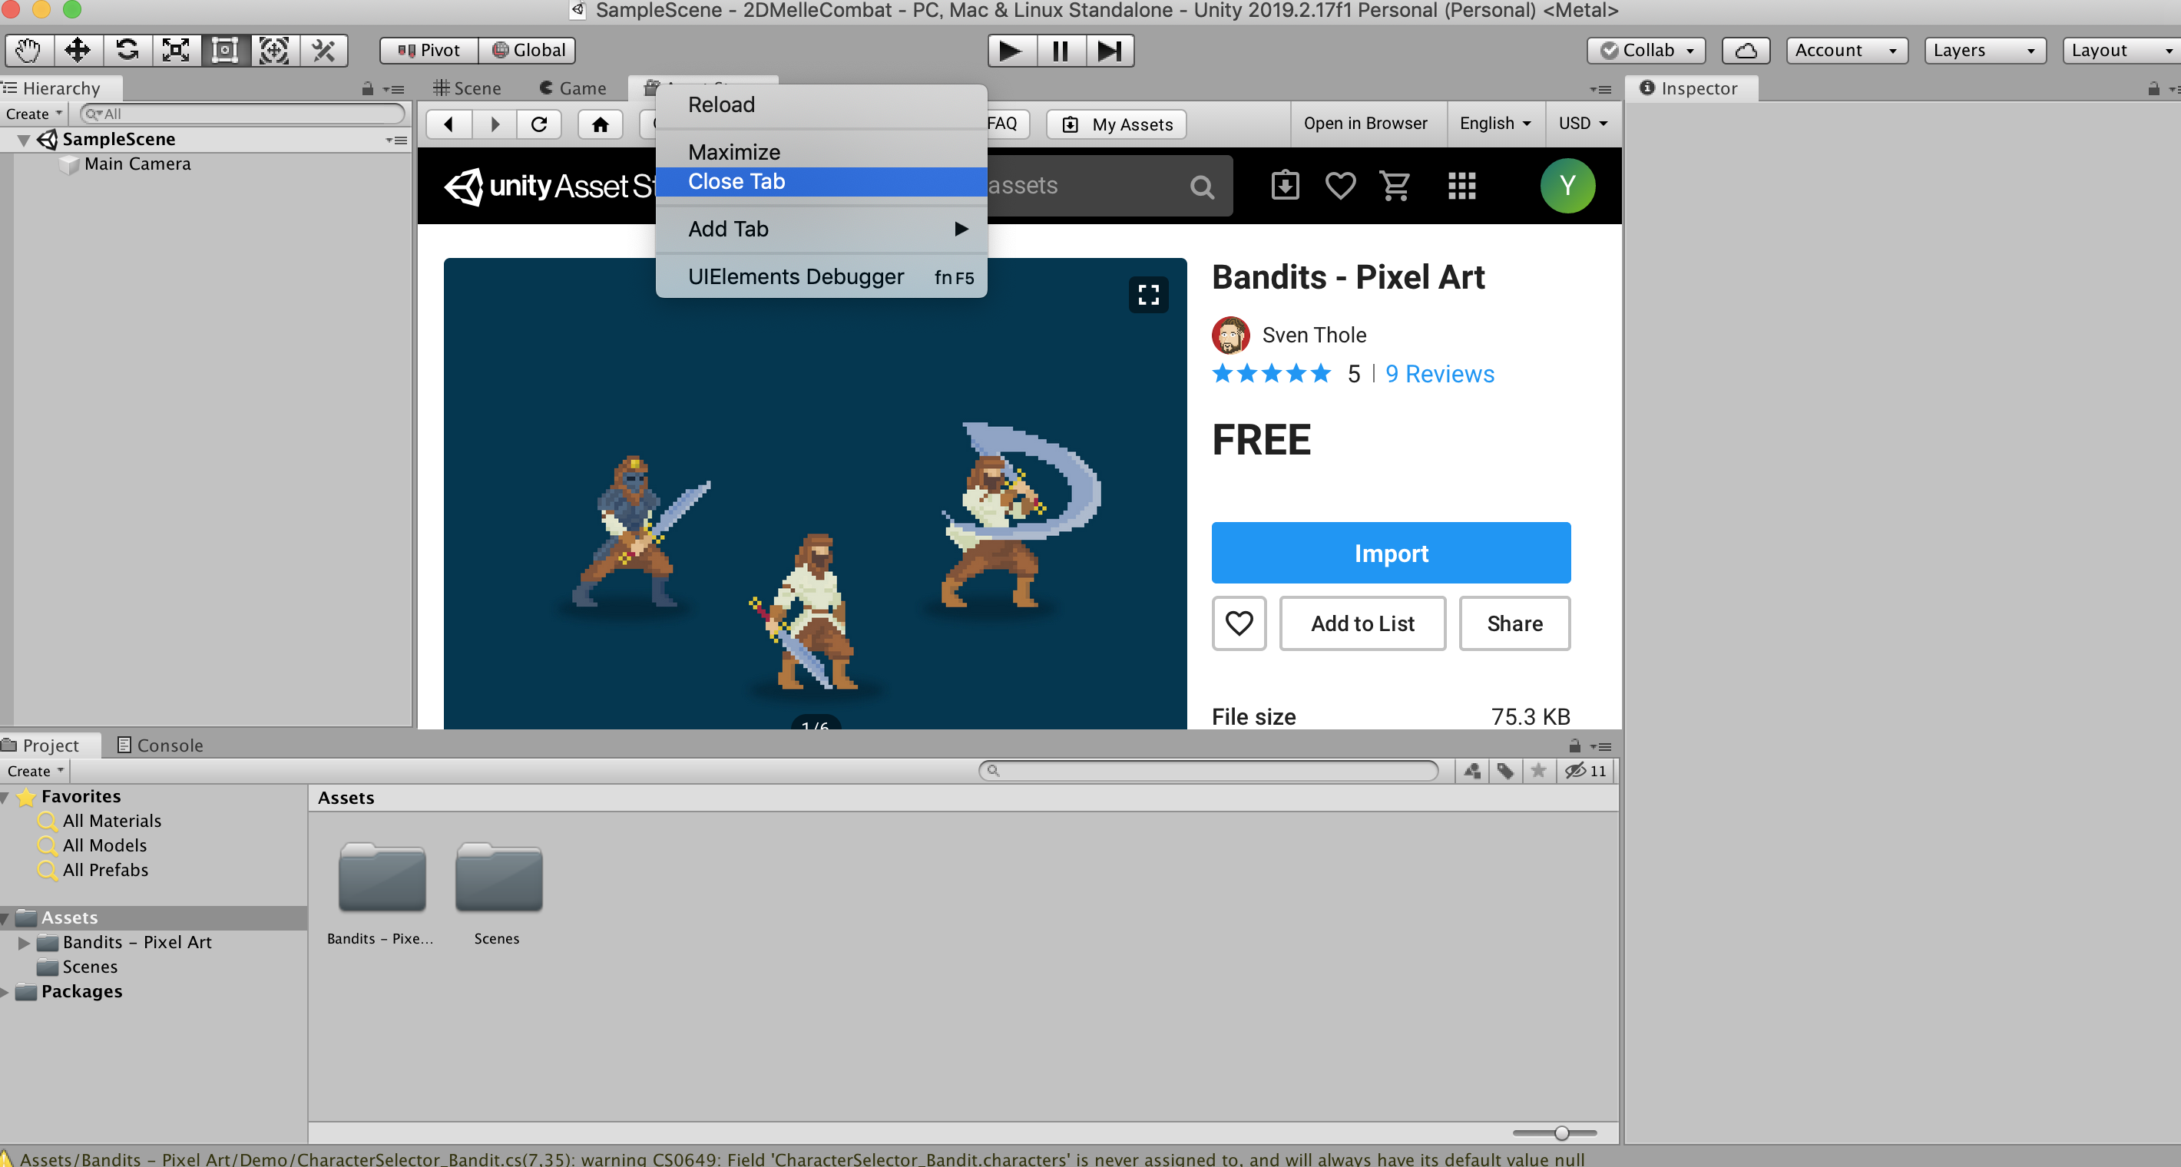Expand the Bandits - Pixel Art folder
Image resolution: width=2181 pixels, height=1167 pixels.
click(24, 942)
